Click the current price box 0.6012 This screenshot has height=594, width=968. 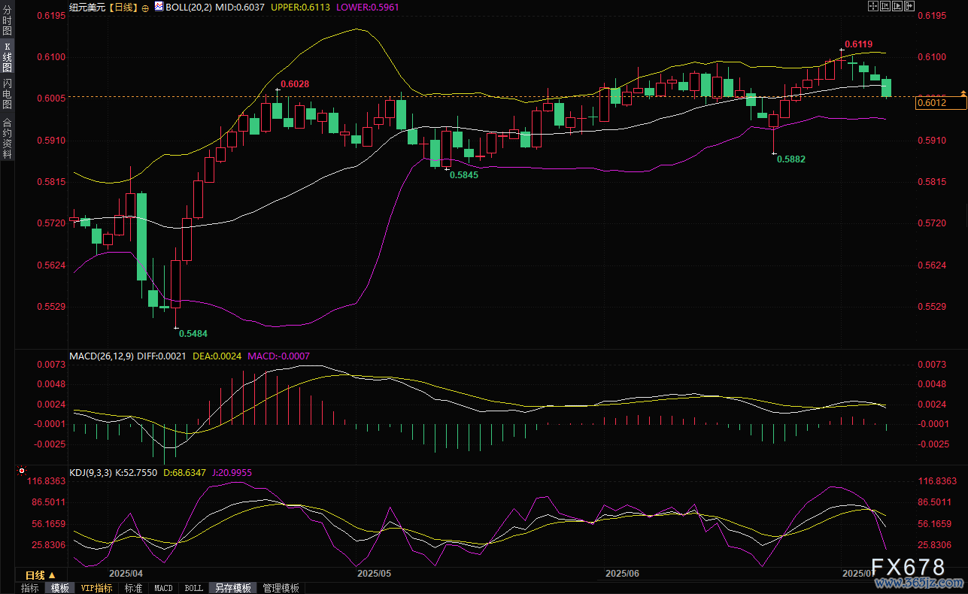click(x=940, y=104)
